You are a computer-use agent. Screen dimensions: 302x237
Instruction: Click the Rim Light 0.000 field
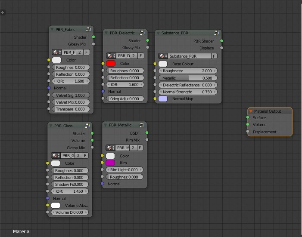[125, 170]
